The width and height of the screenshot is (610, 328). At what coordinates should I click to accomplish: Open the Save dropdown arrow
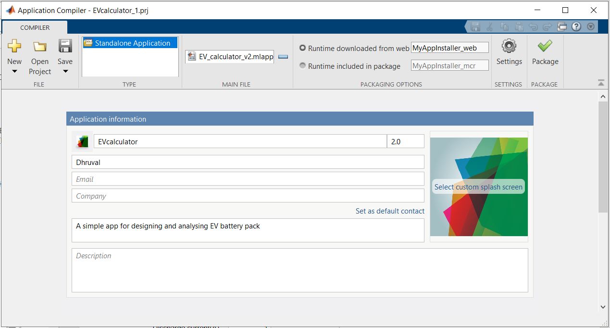(65, 72)
